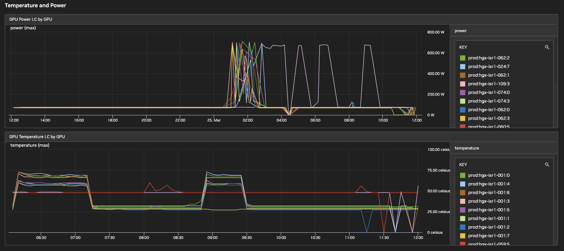The height and width of the screenshot is (251, 564).
Task: Click the green swatch for prod:hgx-isr1-001:0
Action: [x=462, y=175]
